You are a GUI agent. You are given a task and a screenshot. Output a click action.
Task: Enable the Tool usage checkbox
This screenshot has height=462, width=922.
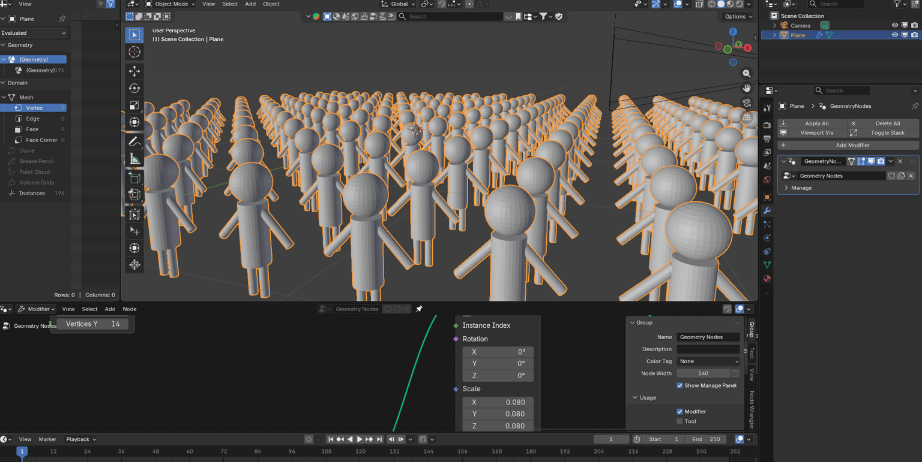pyautogui.click(x=679, y=422)
